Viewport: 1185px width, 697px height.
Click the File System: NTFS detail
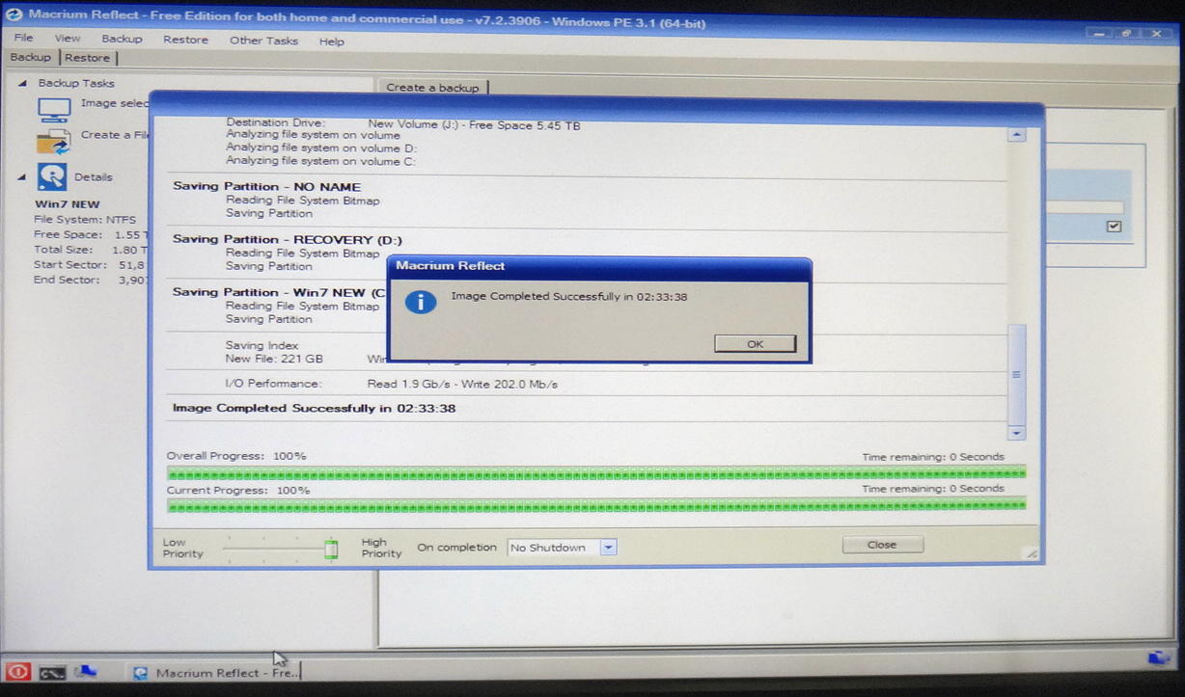click(x=85, y=220)
